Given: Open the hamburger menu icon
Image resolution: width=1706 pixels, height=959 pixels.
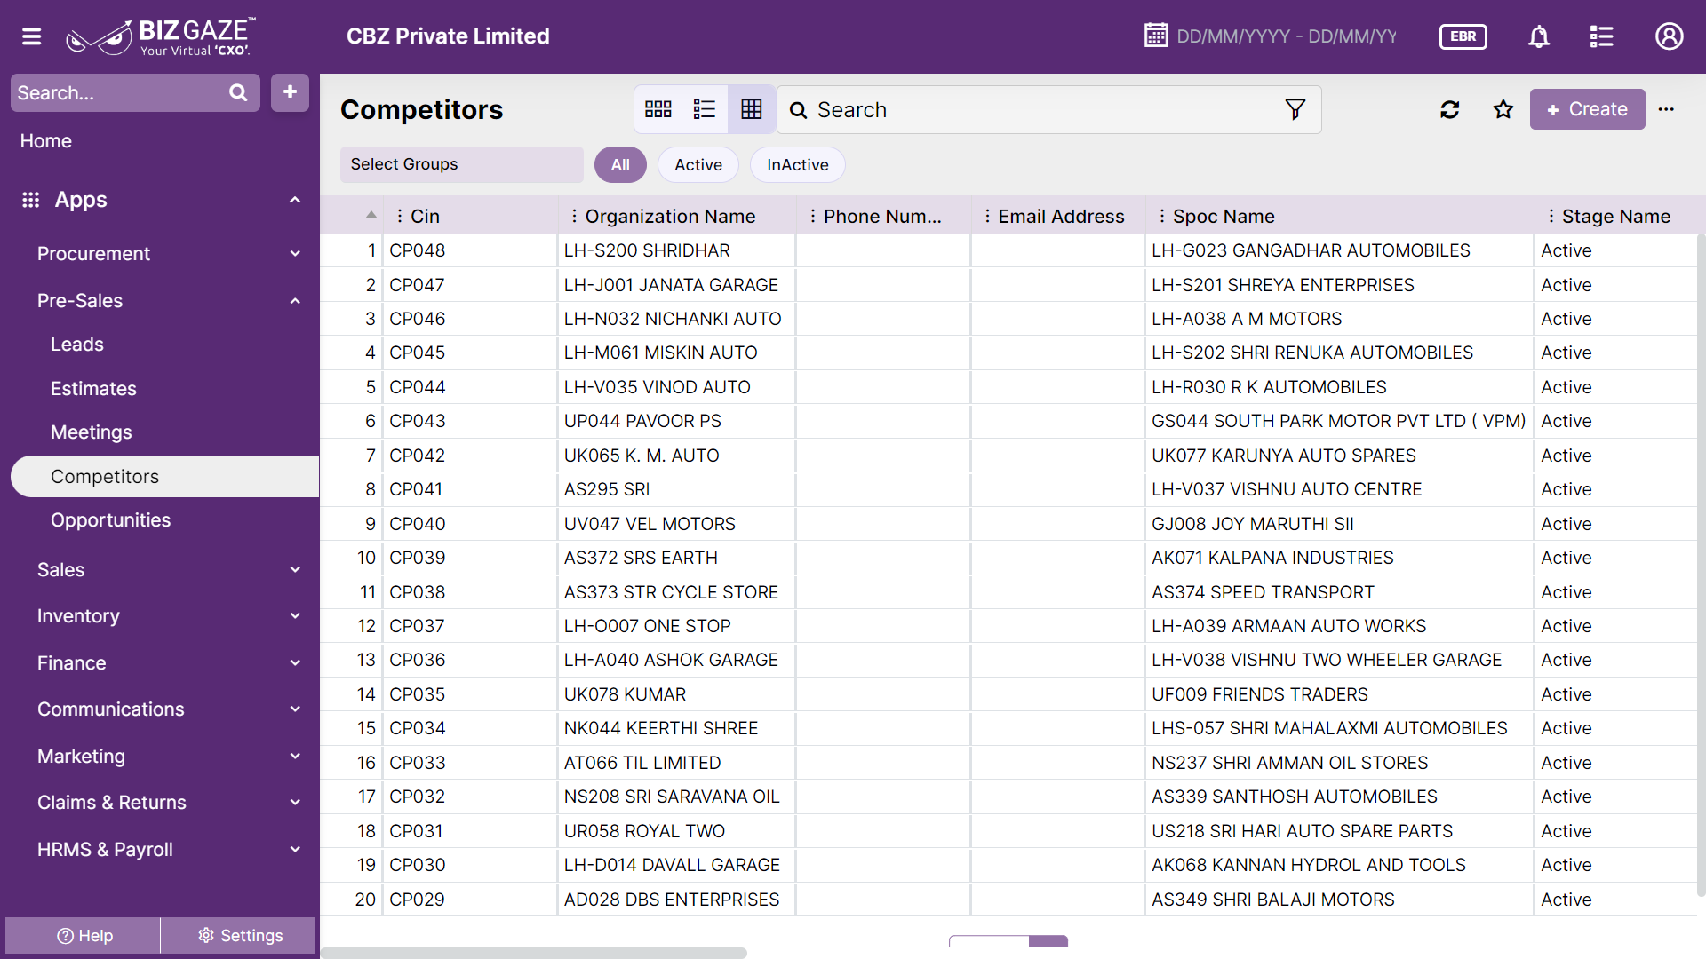Looking at the screenshot, I should click(32, 36).
